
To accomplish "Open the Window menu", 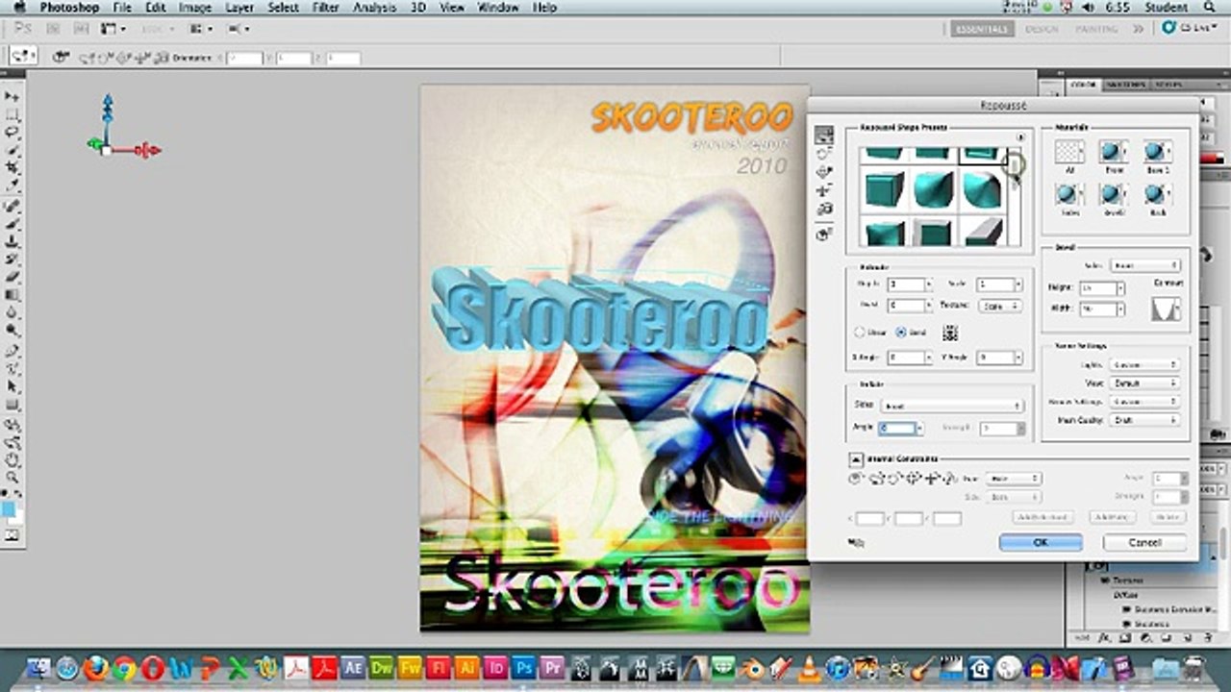I will [x=499, y=8].
